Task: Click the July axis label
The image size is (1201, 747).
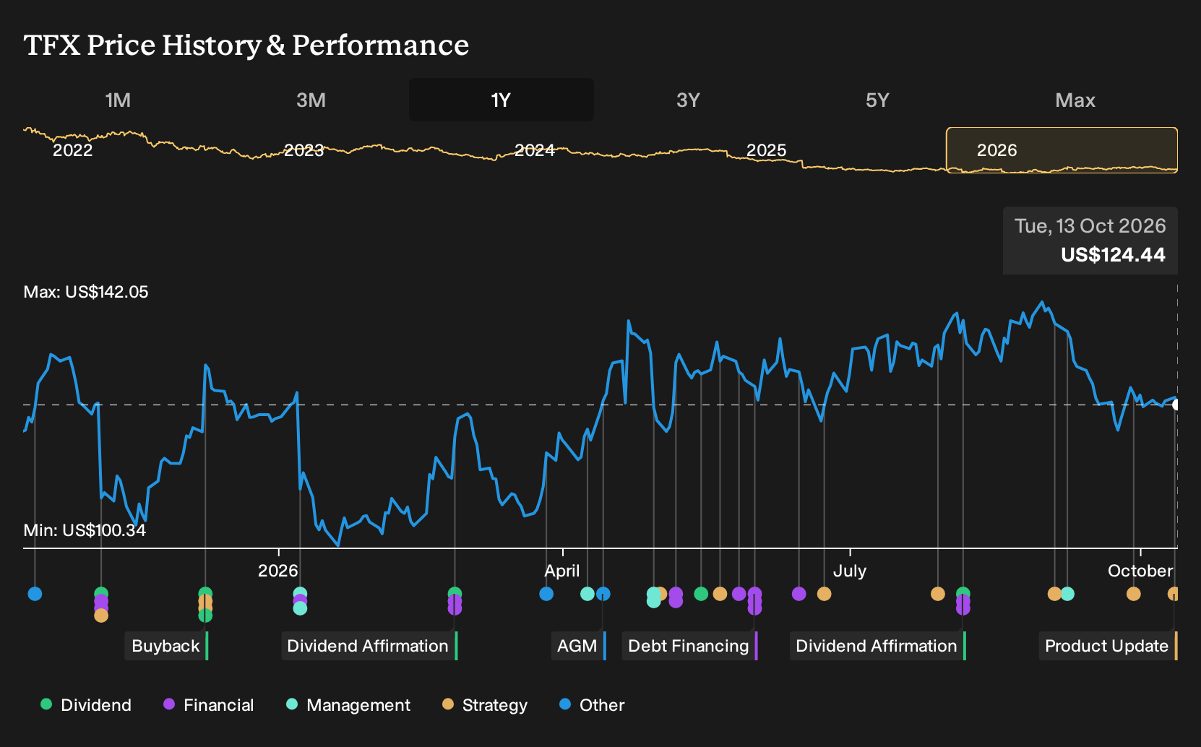Action: tap(850, 571)
